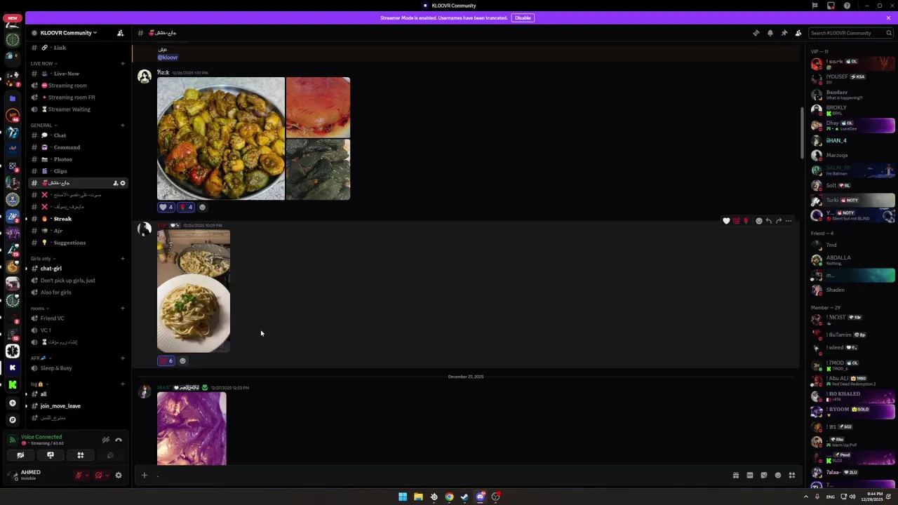Undeafen the headphones
This screenshot has width=898, height=505.
pyautogui.click(x=98, y=476)
